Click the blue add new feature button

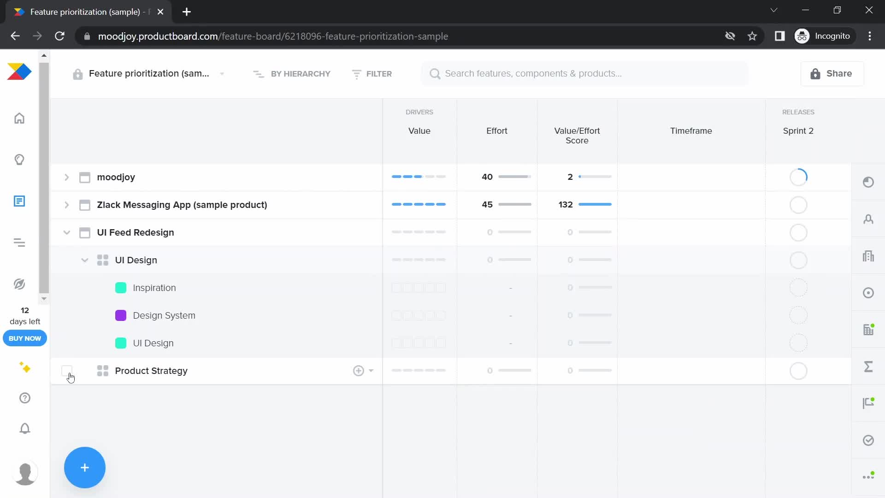(84, 468)
